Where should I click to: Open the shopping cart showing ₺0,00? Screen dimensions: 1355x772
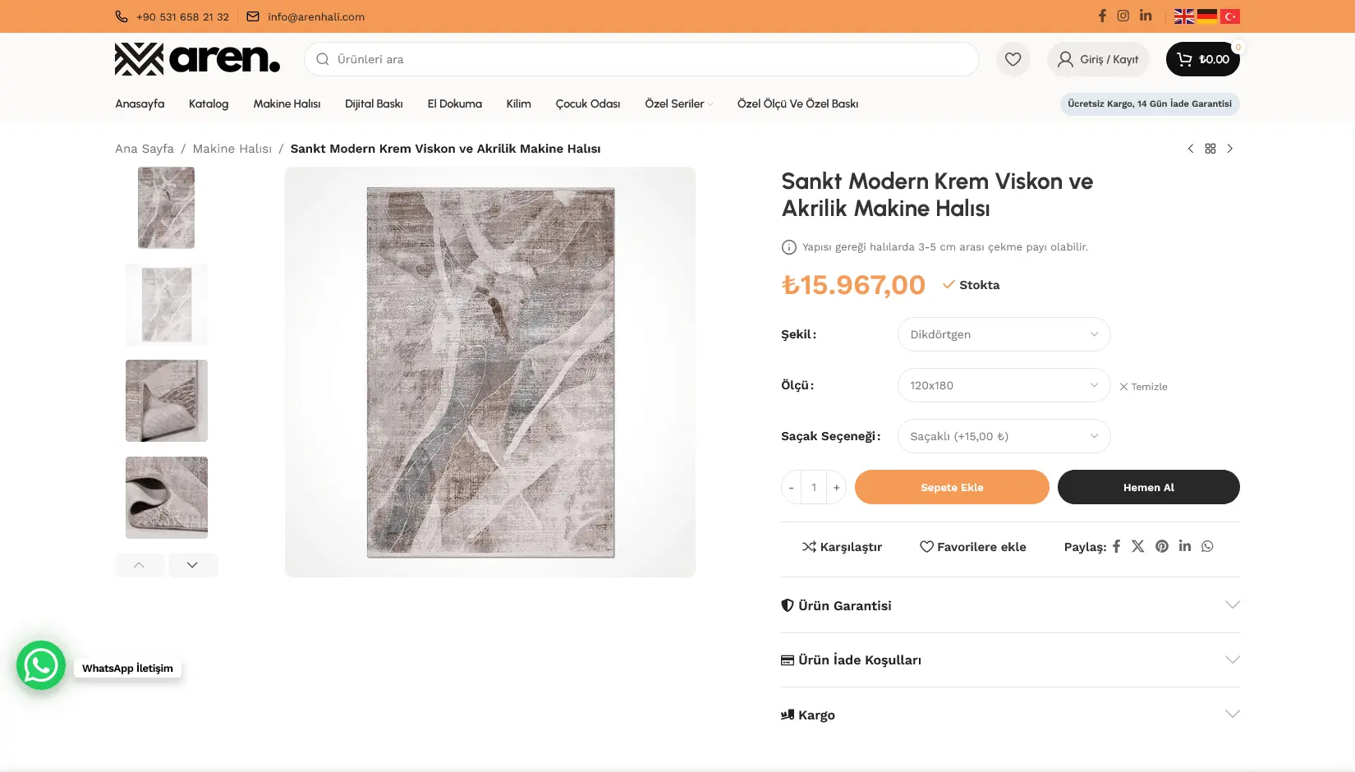[x=1202, y=59]
